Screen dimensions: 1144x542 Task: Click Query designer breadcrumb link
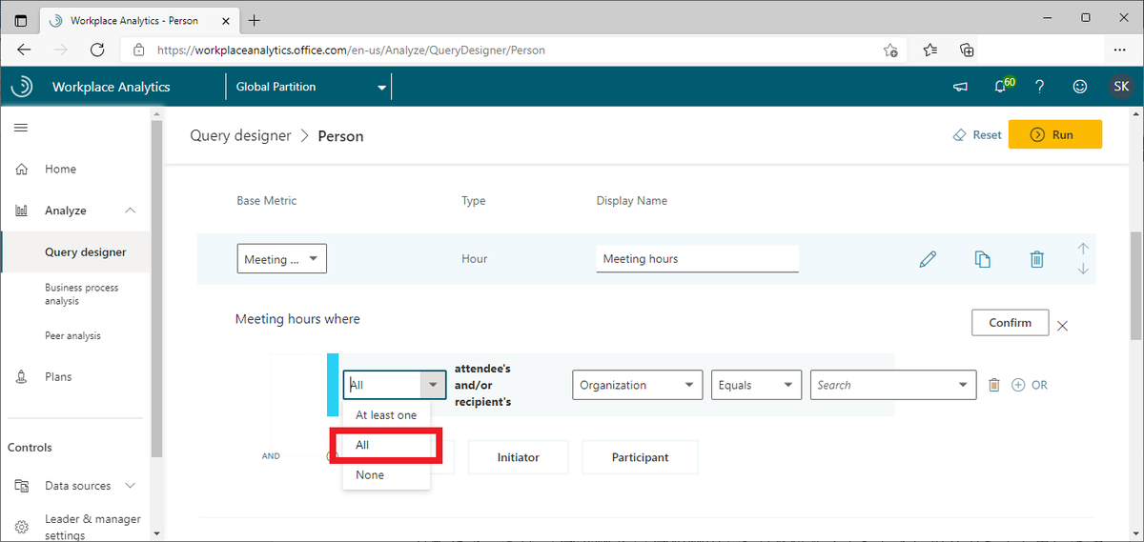240,135
